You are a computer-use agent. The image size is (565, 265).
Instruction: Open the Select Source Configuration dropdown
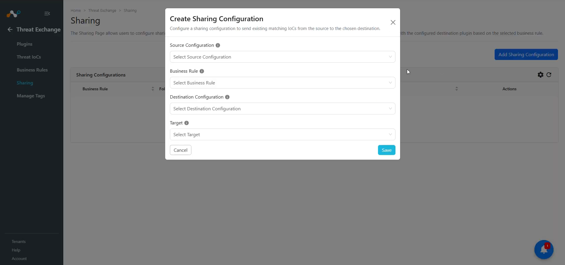point(282,57)
